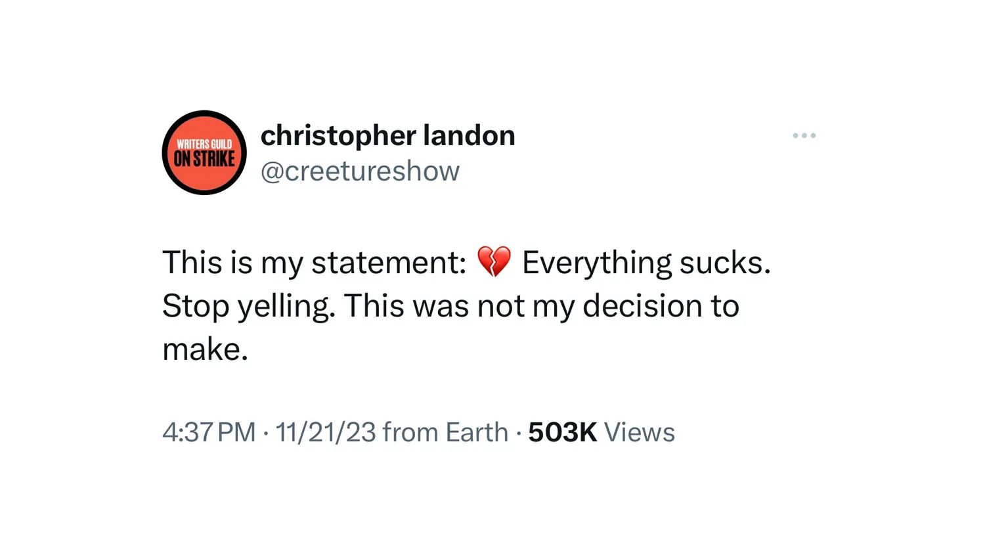
Task: Click the "Stop yelling." sentence
Action: (248, 306)
